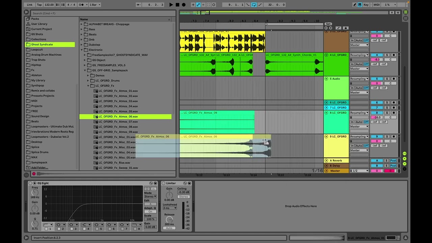Toggle track 8 activator button
The height and width of the screenshot is (243, 432).
pos(377,113)
